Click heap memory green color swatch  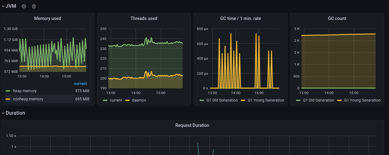tap(8, 91)
